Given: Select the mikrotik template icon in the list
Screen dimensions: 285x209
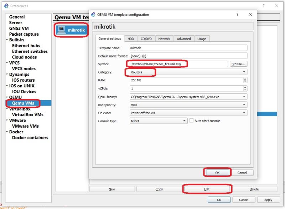Looking at the screenshot, I should tap(61, 30).
